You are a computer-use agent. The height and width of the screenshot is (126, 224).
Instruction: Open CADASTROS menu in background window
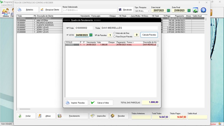7,5
